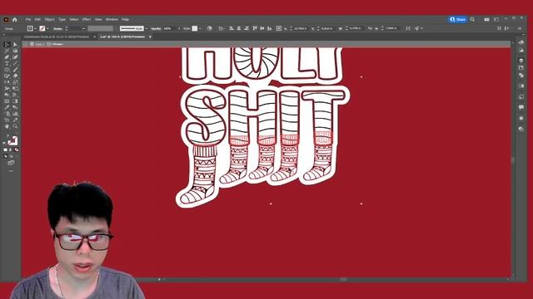Open fill color dropdown in control bar
The height and width of the screenshot is (299, 533).
35,28
